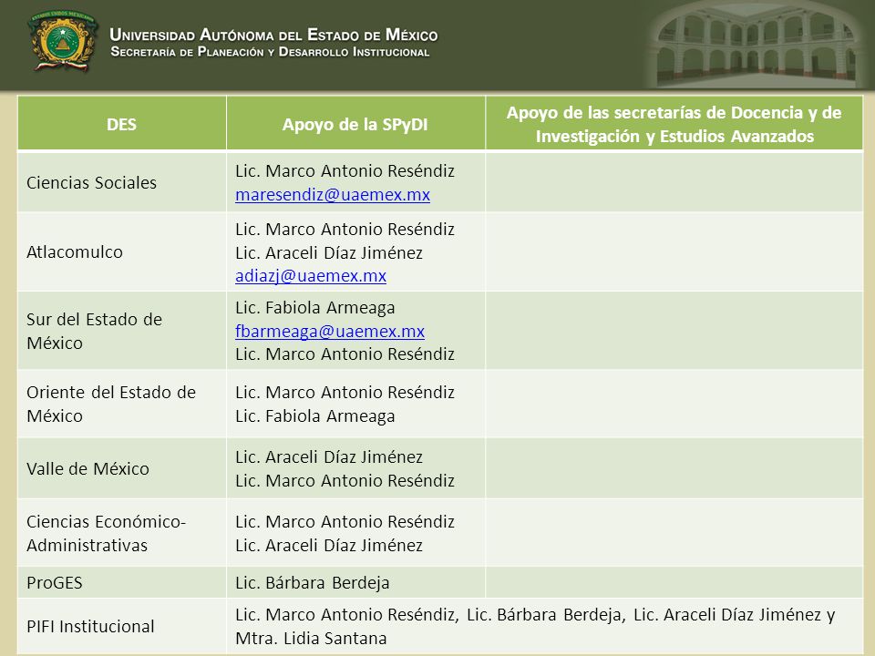Select the 'Apoyo de la SPyDI' column header

355,123
